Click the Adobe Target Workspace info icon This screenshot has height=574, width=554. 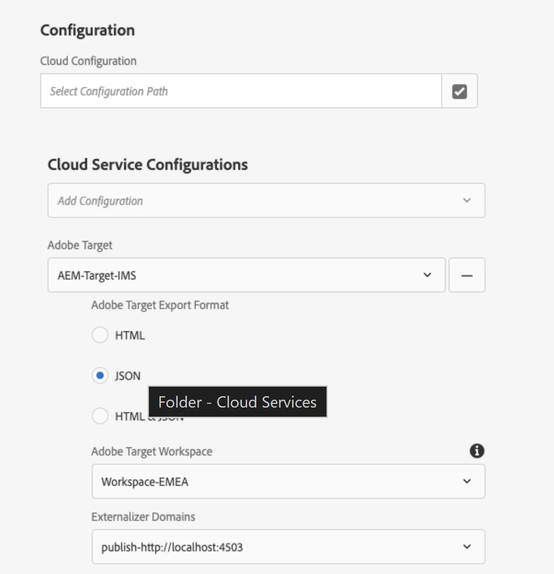477,451
